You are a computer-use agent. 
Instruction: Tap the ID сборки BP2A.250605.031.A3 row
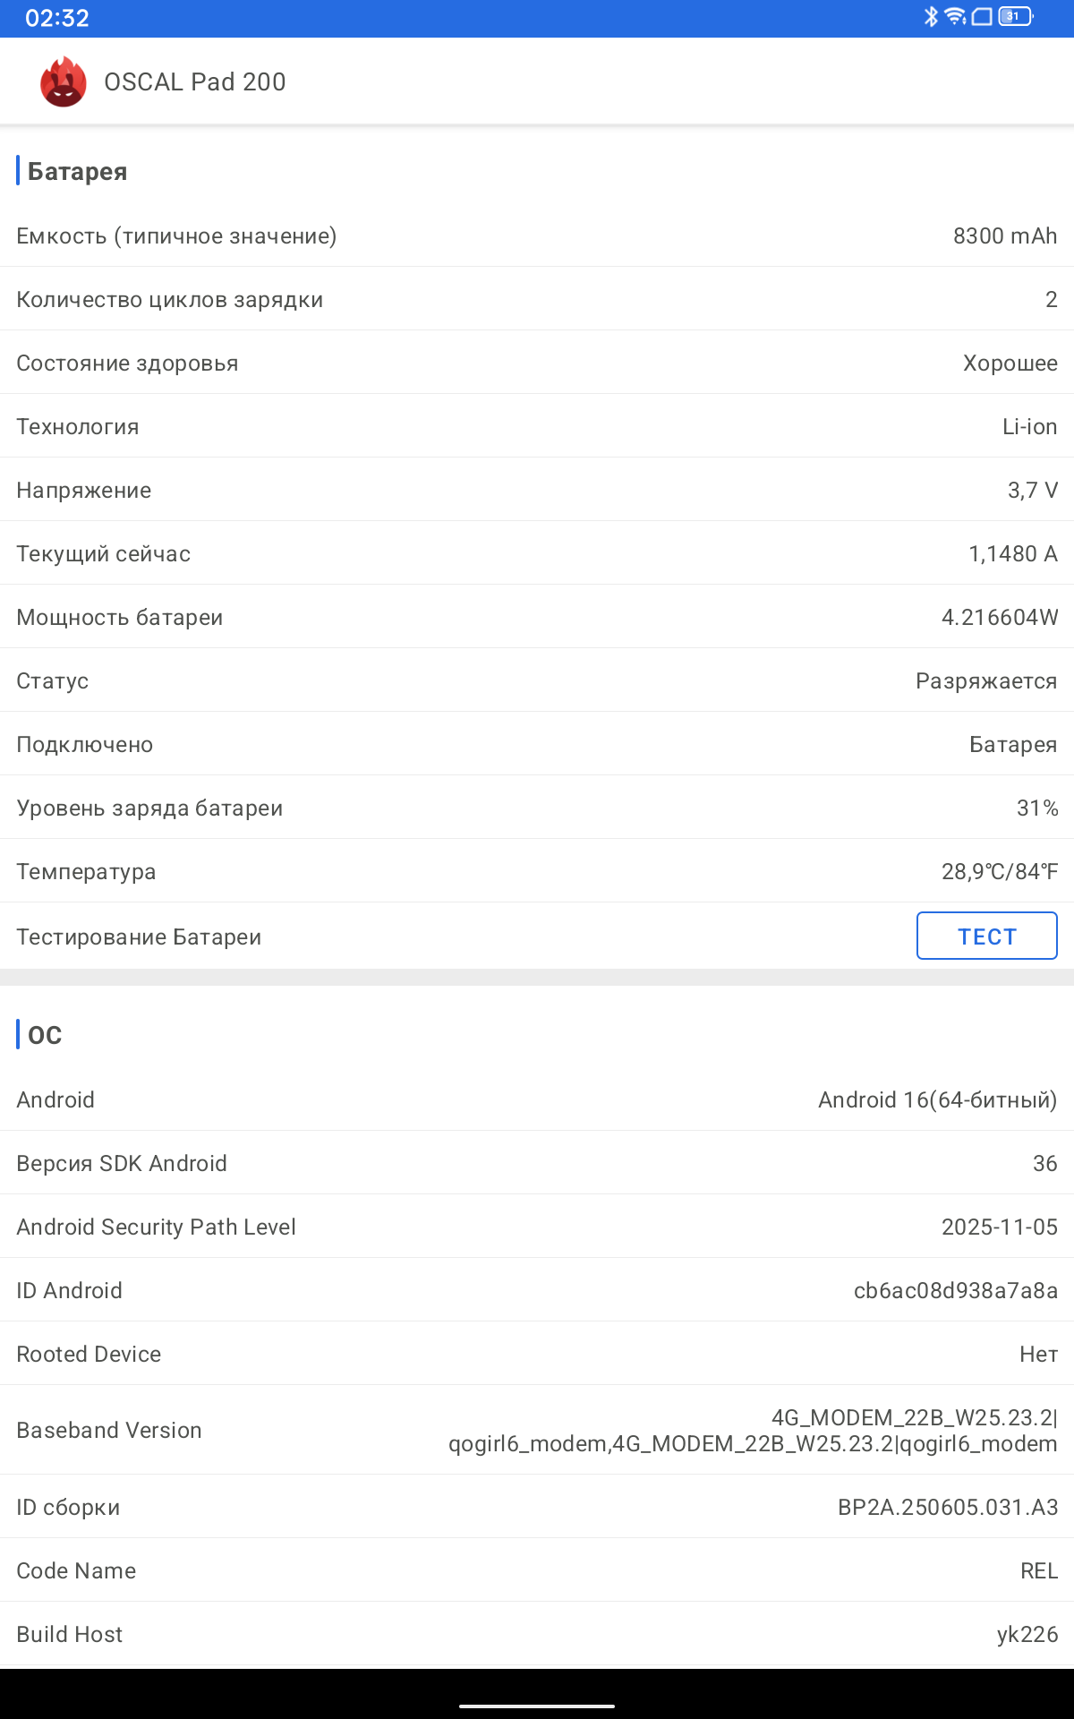point(537,1507)
